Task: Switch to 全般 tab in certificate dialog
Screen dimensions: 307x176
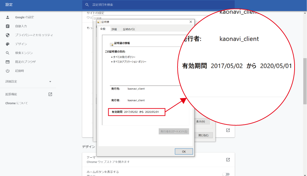Action: (103, 29)
